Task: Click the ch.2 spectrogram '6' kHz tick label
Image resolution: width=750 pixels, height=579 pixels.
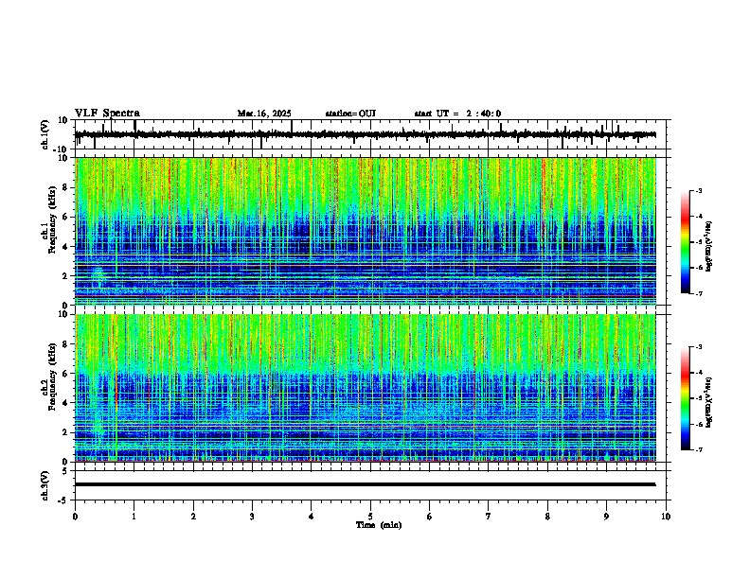Action: [65, 374]
